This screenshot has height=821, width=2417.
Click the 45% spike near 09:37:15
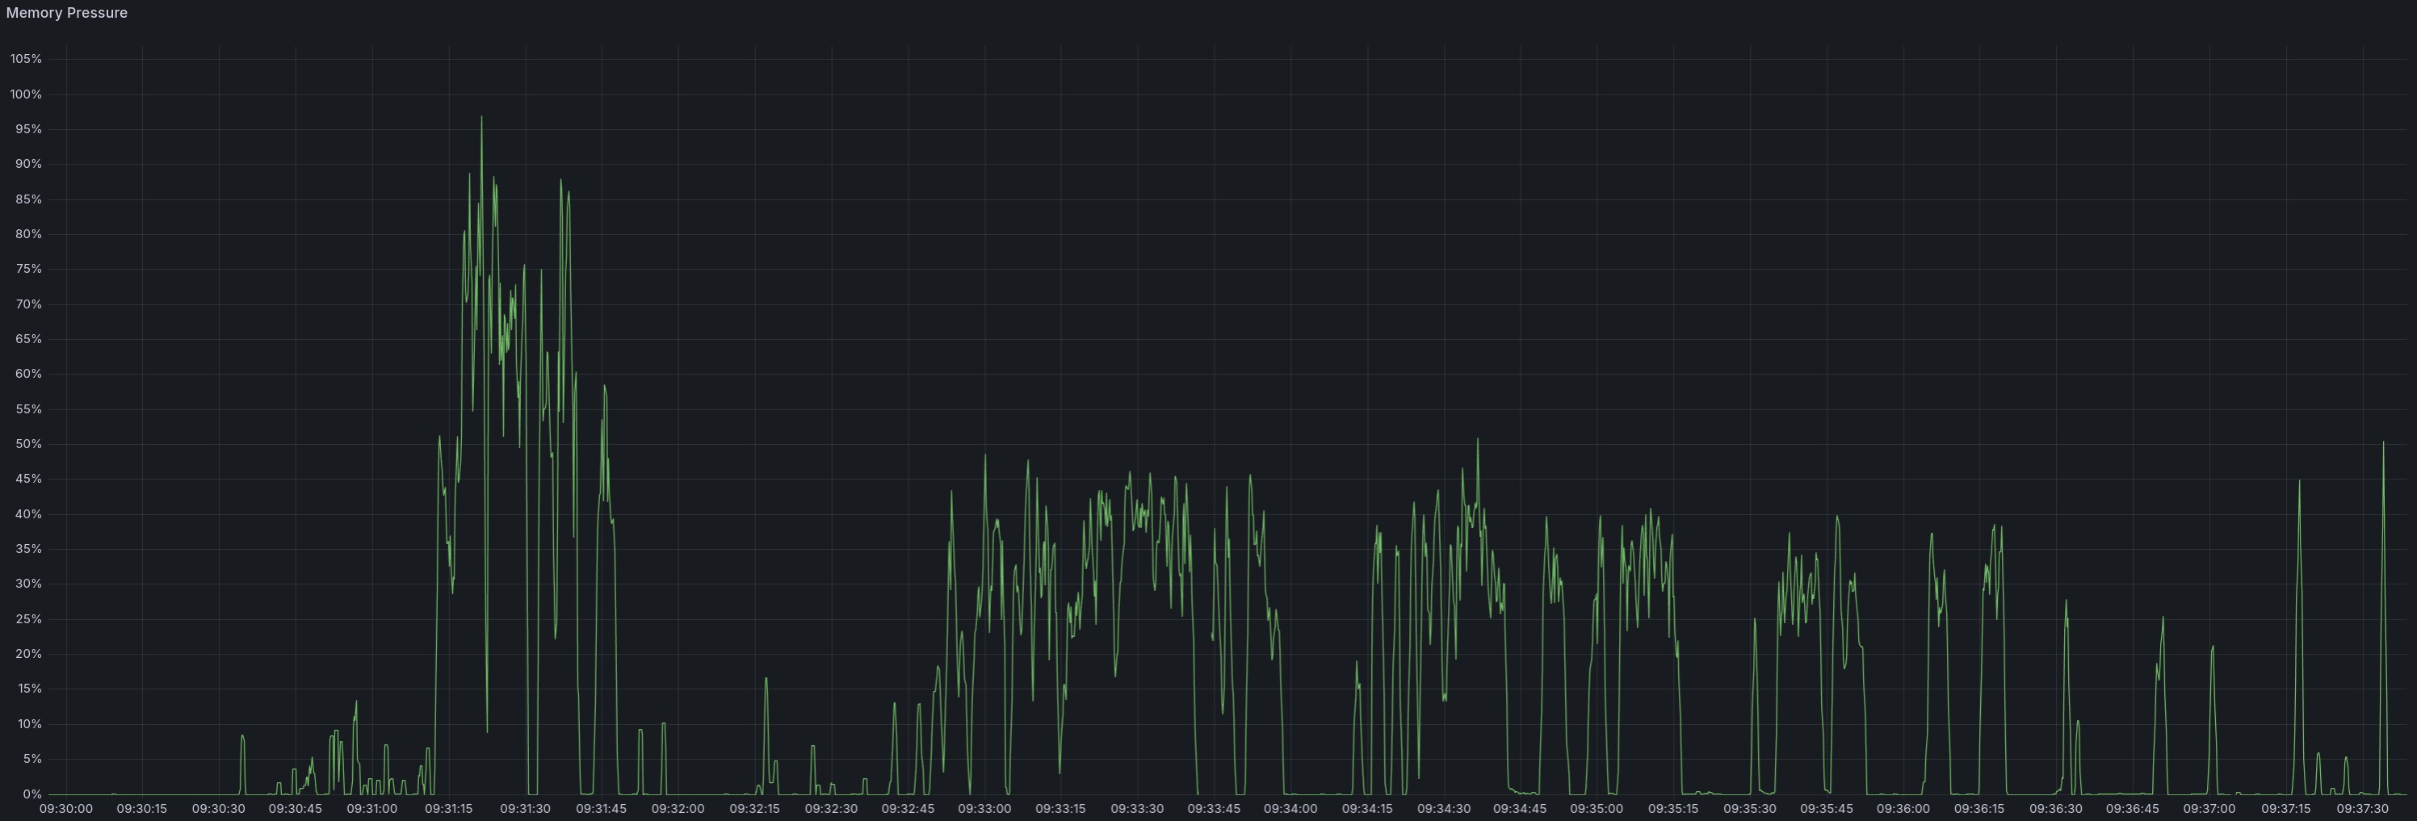coord(2300,481)
